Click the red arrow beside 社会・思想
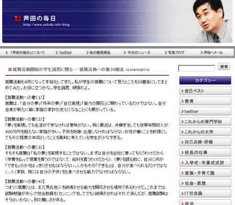The width and height of the screenshot is (235, 205). click(x=182, y=183)
